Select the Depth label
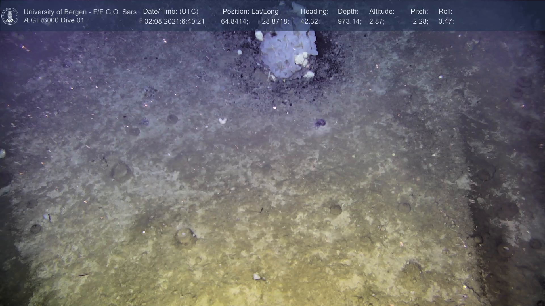The width and height of the screenshot is (545, 306). click(348, 12)
